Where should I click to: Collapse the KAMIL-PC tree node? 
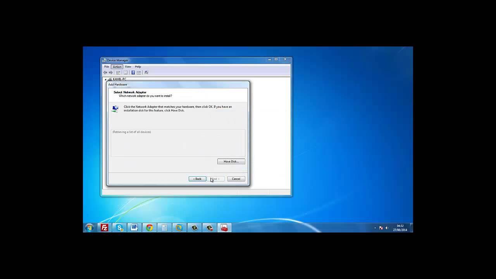[105, 79]
